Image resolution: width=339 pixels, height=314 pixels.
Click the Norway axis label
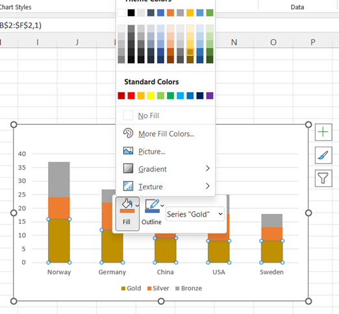59,272
